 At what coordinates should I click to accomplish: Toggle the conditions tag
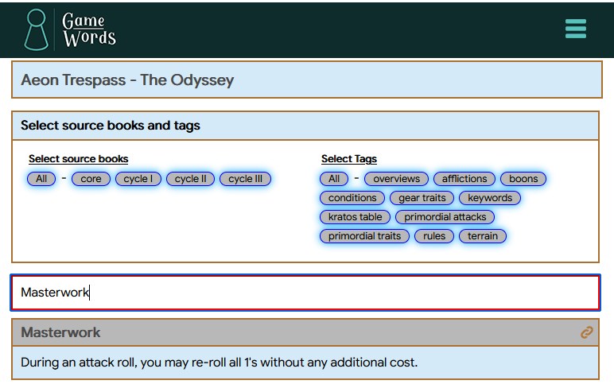pos(352,198)
